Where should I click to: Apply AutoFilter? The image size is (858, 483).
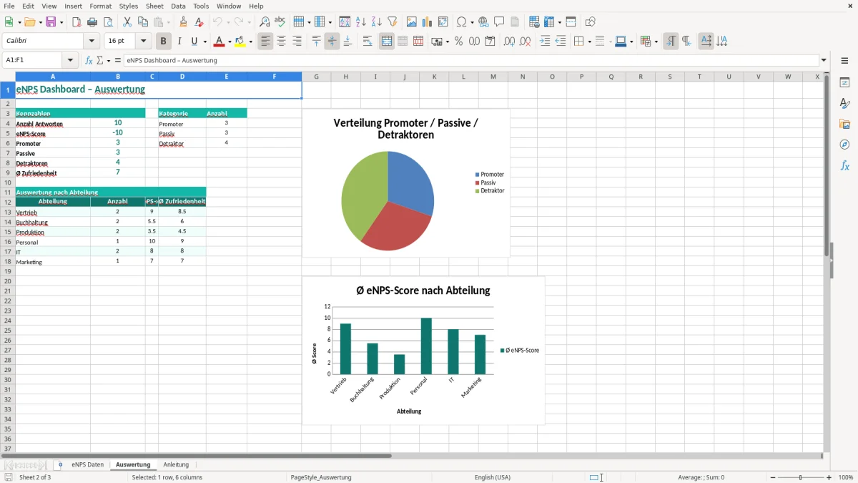(393, 22)
